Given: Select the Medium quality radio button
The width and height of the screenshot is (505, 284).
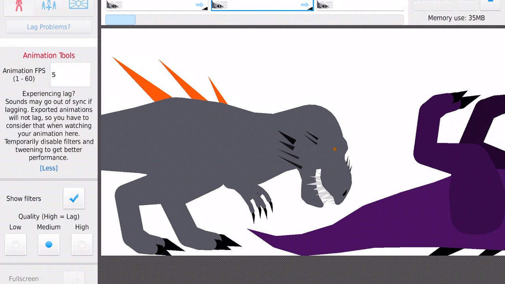Looking at the screenshot, I should coord(49,245).
